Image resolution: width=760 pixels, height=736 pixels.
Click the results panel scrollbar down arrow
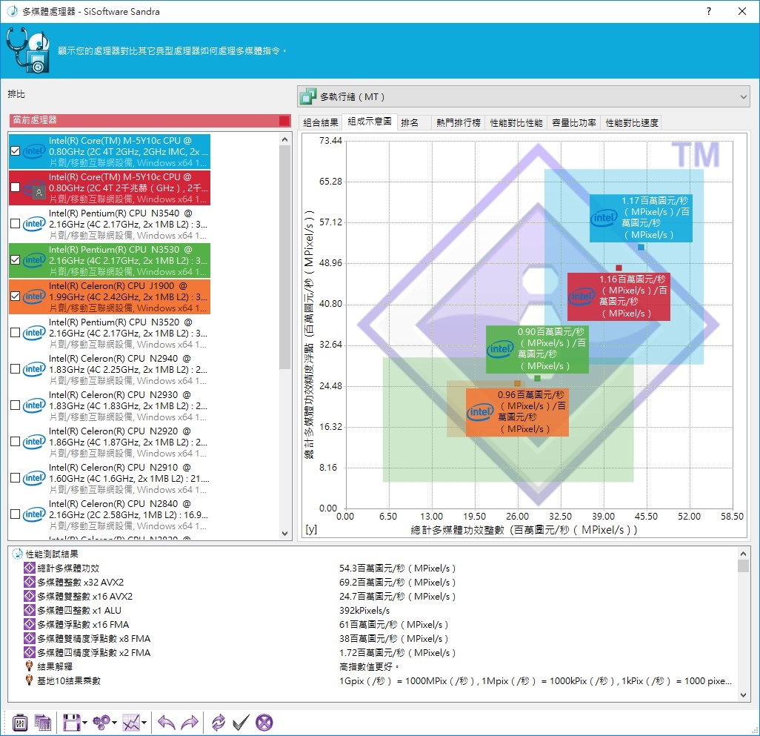[x=744, y=694]
